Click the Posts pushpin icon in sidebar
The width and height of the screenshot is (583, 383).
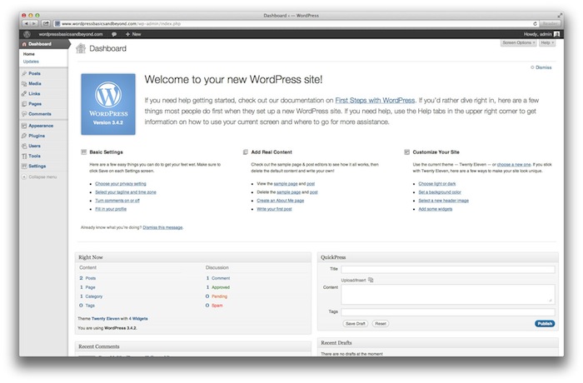[24, 73]
